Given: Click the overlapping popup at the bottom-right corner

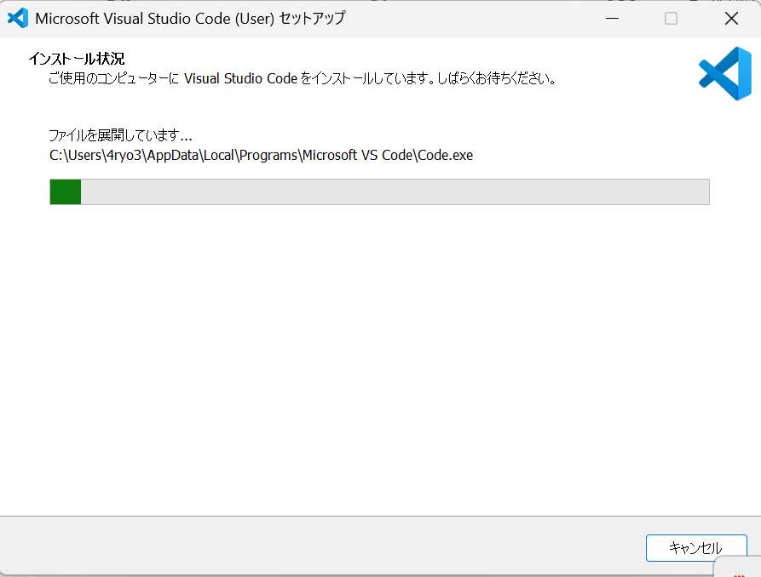Looking at the screenshot, I should point(738,568).
